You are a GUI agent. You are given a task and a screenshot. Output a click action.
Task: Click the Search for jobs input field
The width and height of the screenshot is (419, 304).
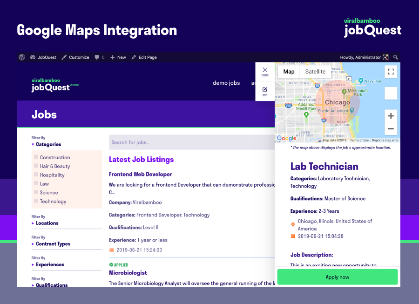coord(191,142)
